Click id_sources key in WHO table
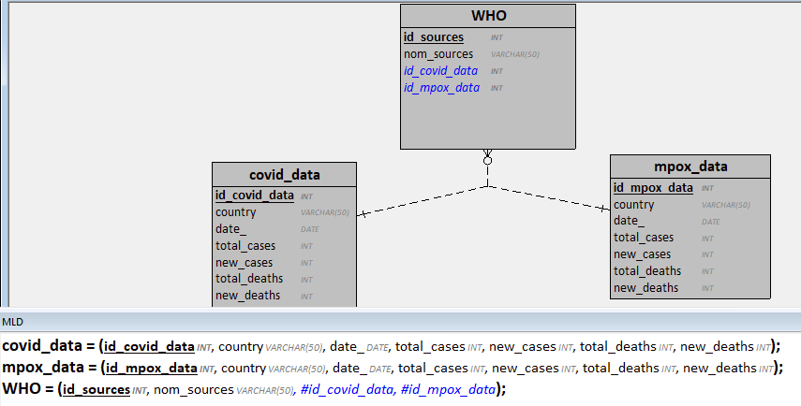Image resolution: width=801 pixels, height=406 pixels. coord(433,37)
